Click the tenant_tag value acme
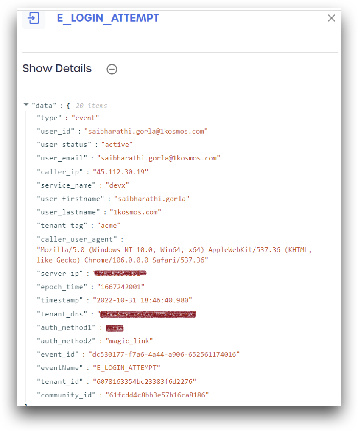358x431 pixels. (109, 226)
